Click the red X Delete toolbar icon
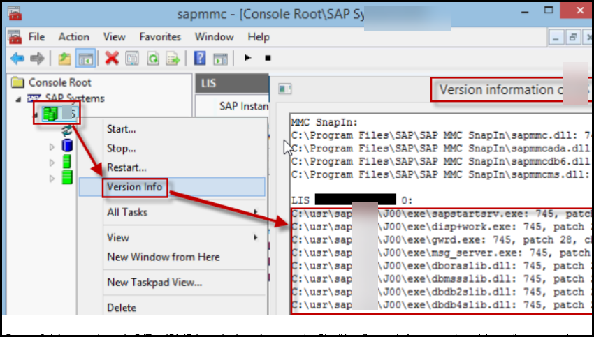Screen dimensions: 594x337 point(112,59)
